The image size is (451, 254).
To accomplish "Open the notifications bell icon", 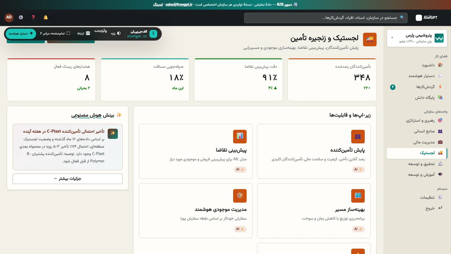I will click(x=46, y=17).
